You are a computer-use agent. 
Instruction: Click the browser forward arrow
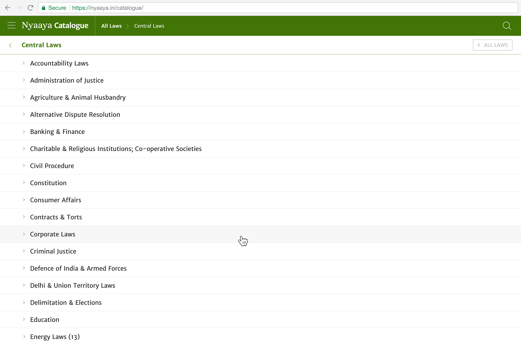click(19, 8)
